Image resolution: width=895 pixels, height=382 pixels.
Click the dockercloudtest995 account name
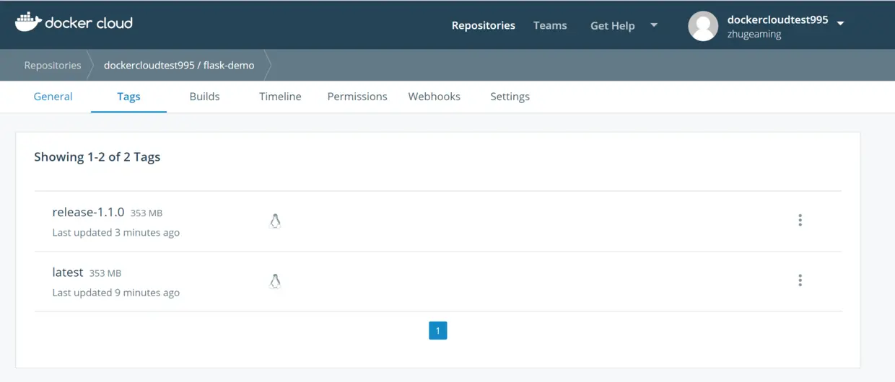click(777, 20)
